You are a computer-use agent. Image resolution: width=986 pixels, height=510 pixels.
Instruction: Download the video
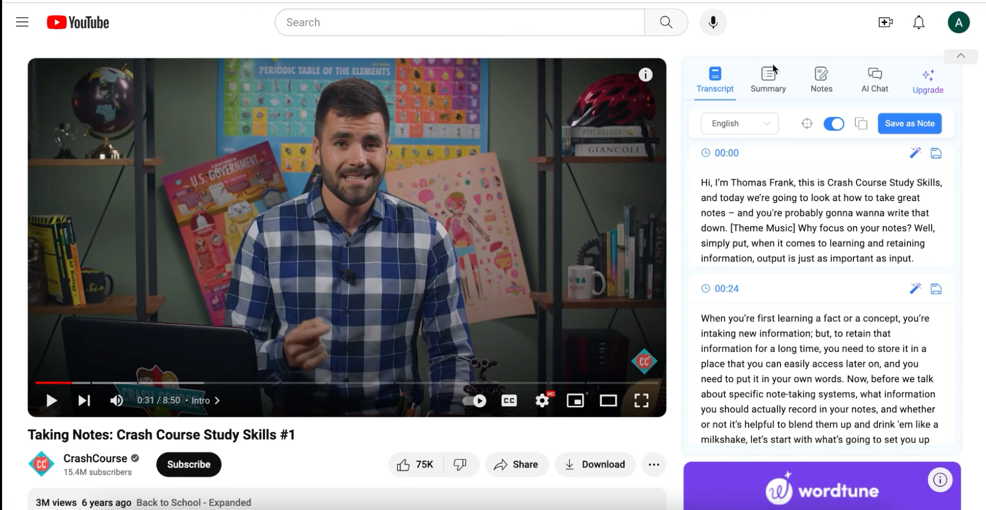(x=595, y=464)
